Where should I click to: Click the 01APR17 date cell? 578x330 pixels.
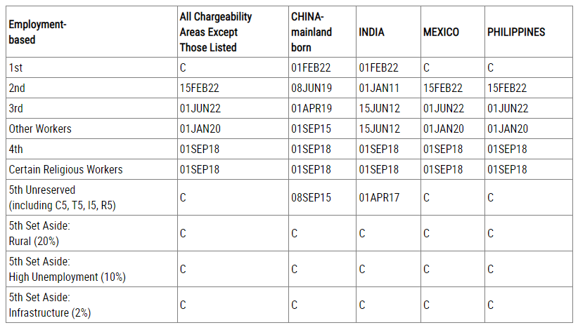tap(379, 198)
